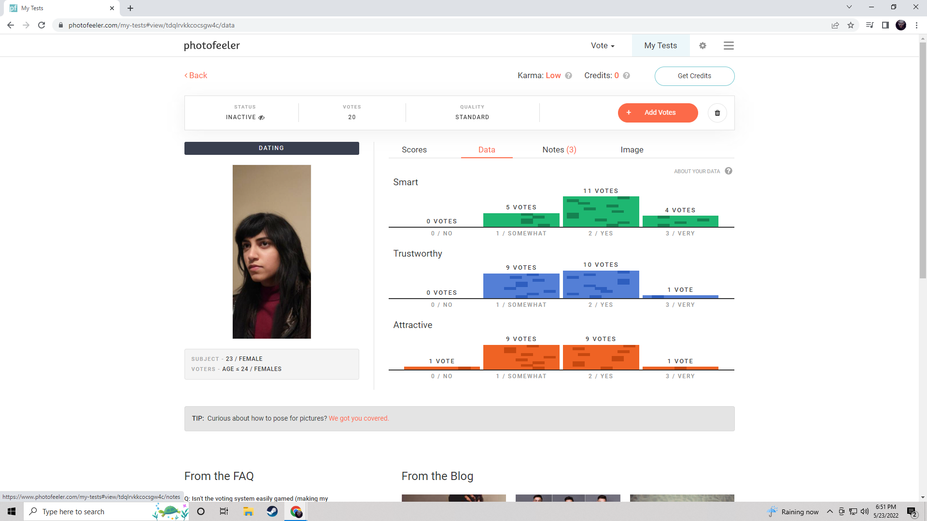Click About Your Data text link
This screenshot has height=521, width=927.
pyautogui.click(x=697, y=171)
